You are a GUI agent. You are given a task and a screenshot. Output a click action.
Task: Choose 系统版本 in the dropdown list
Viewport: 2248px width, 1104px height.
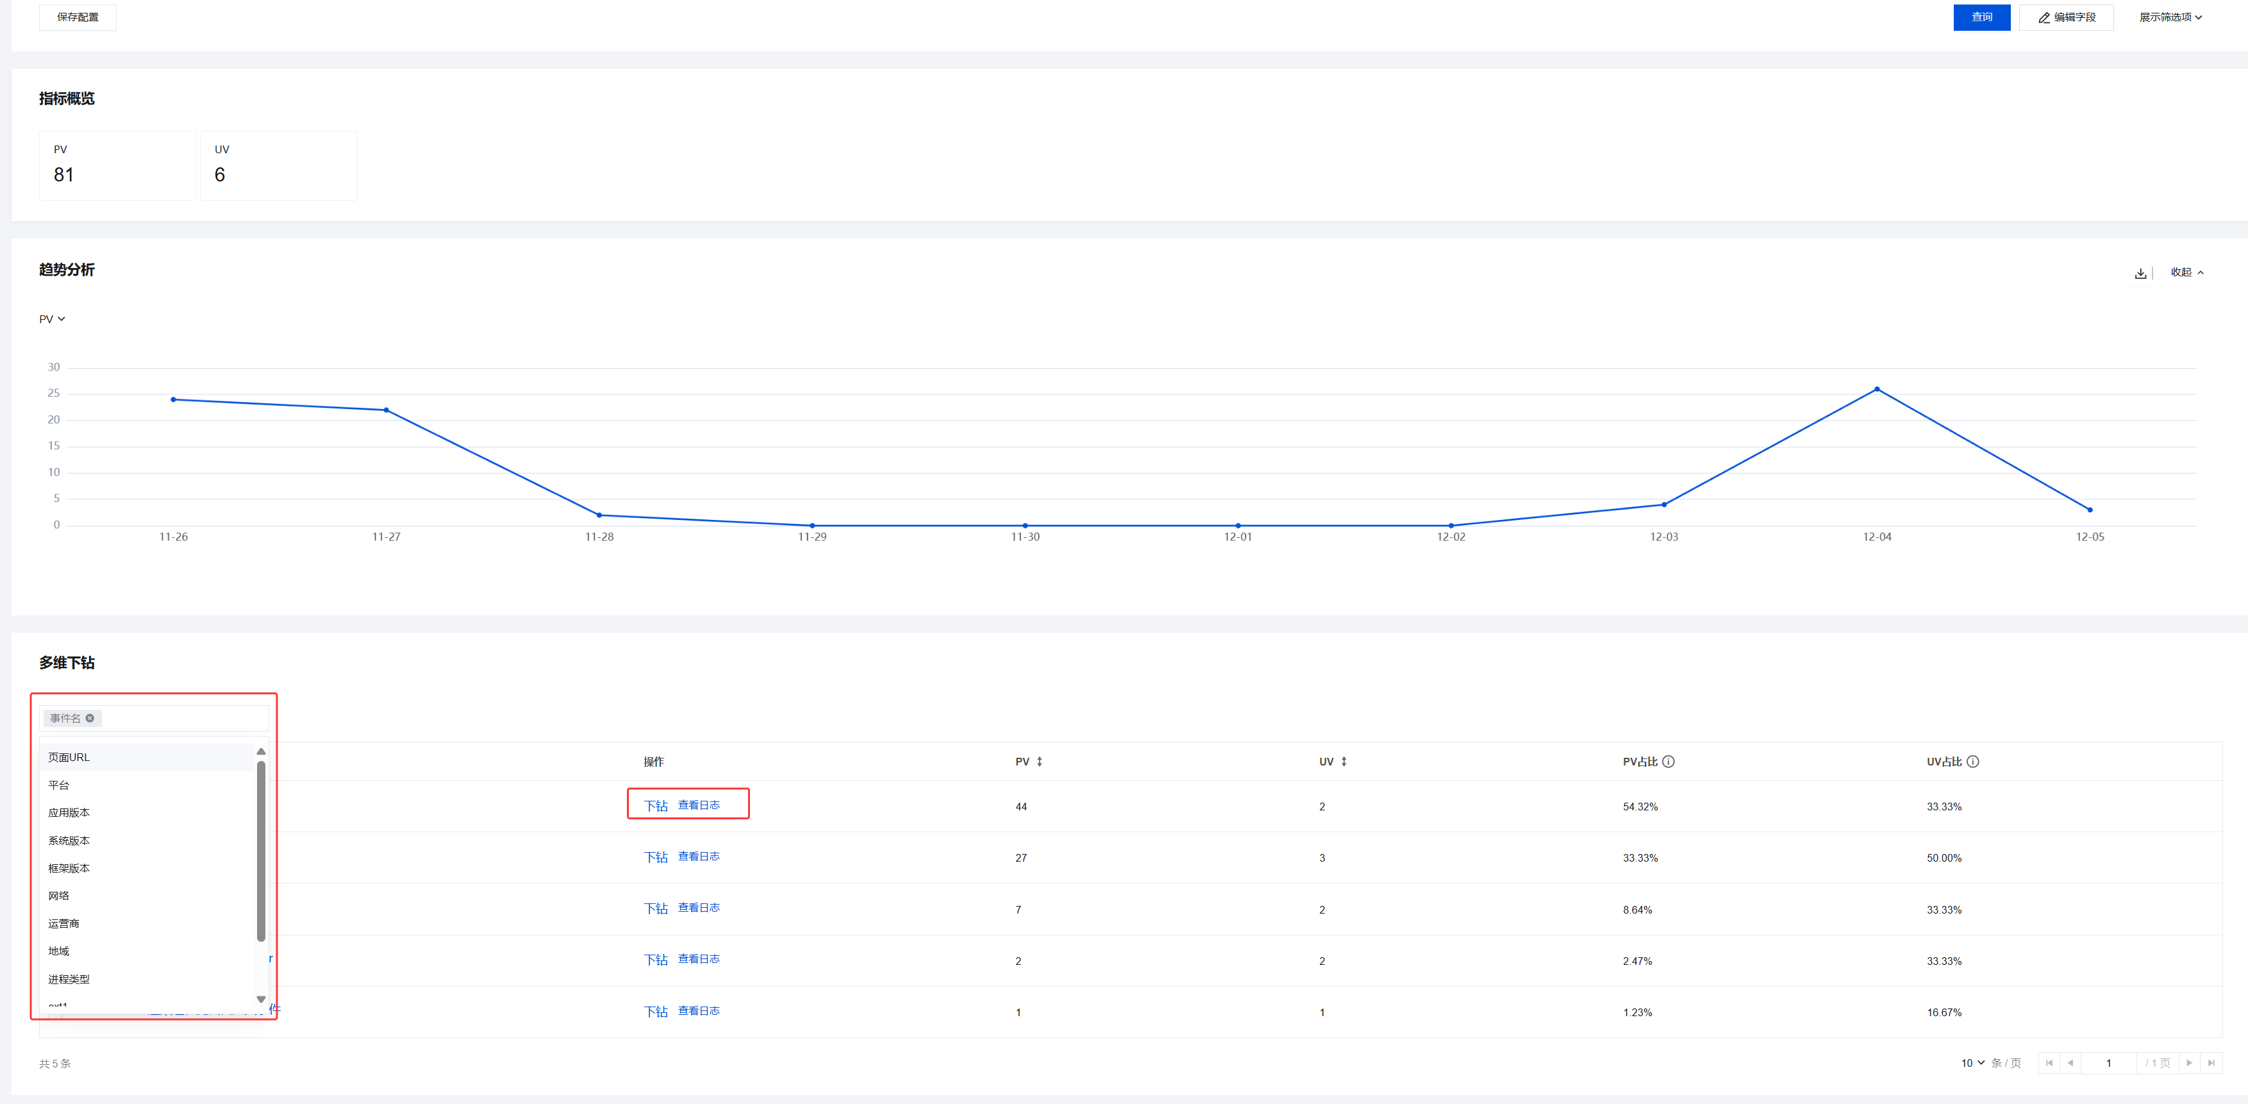coord(69,841)
